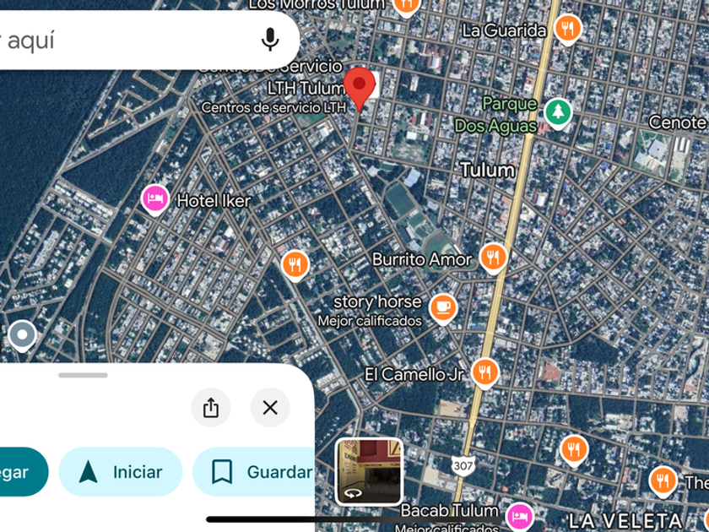Tap the sheet drag handle bar
The image size is (709, 532).
[x=83, y=375]
